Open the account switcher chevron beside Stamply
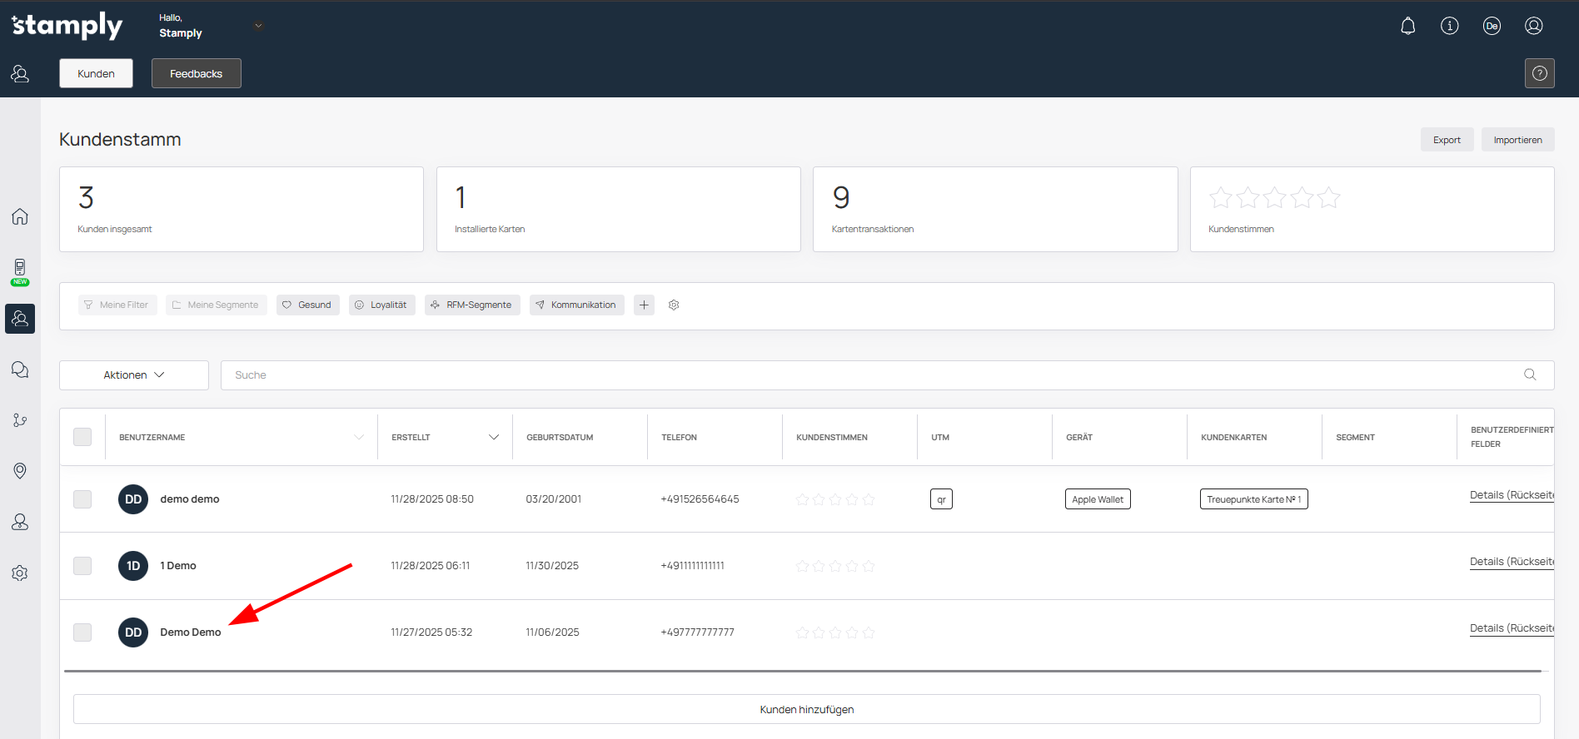Screen dimensions: 1579x739 pyautogui.click(x=258, y=26)
